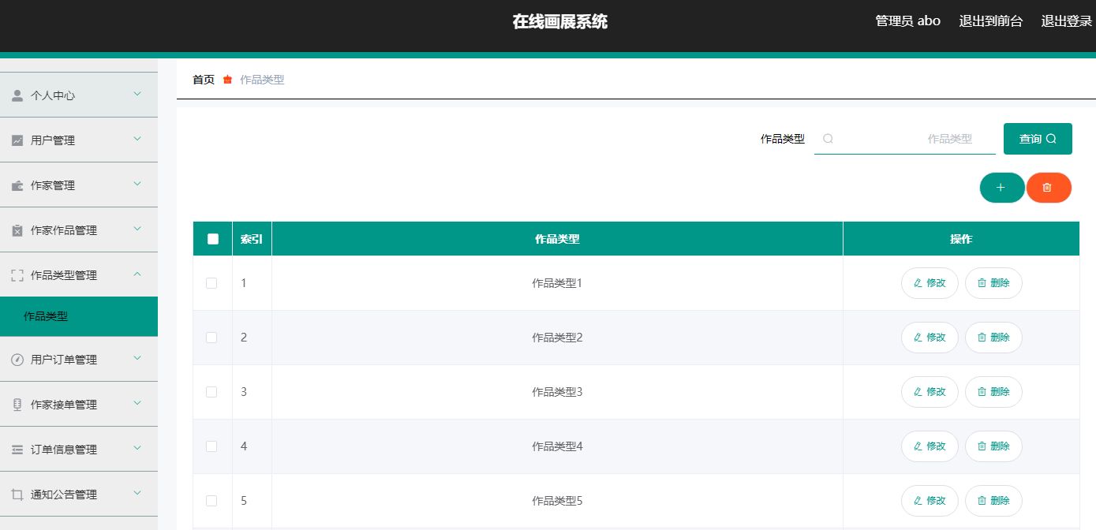Toggle the select-all checkbox in table header
The height and width of the screenshot is (530, 1096).
coord(213,239)
